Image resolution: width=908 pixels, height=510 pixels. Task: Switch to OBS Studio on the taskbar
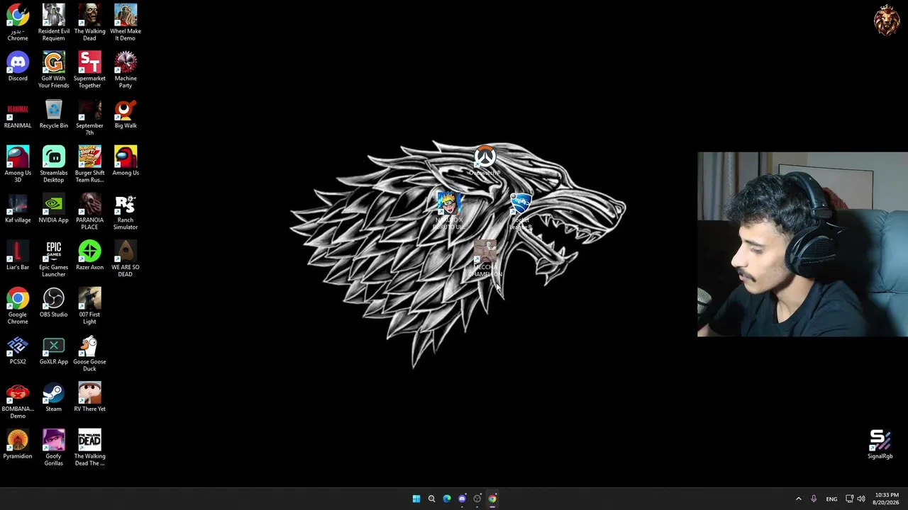[477, 499]
